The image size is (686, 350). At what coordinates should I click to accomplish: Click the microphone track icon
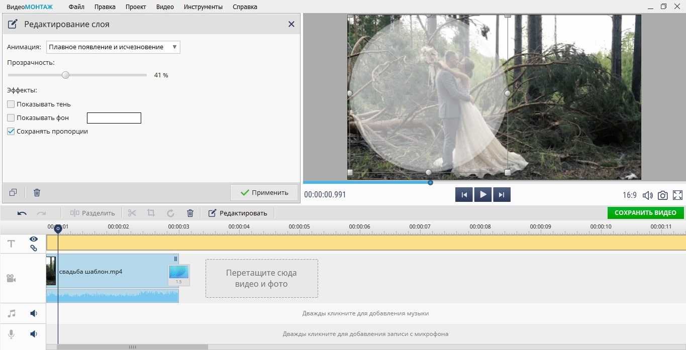pyautogui.click(x=12, y=334)
